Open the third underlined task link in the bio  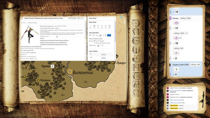click(54, 44)
